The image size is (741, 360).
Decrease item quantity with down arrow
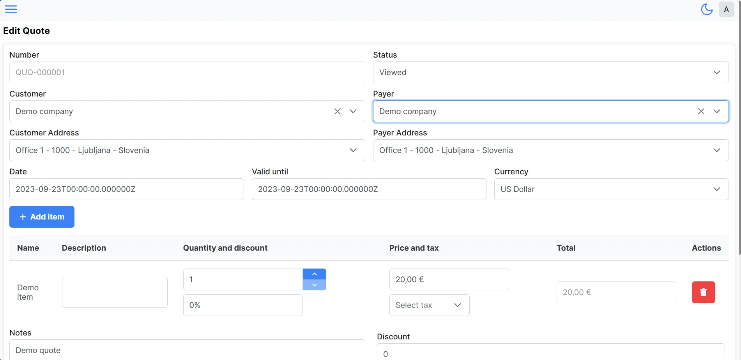pyautogui.click(x=314, y=285)
